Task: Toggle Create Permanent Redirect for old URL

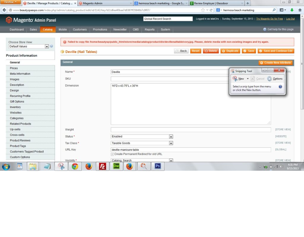Action: click(x=112, y=154)
